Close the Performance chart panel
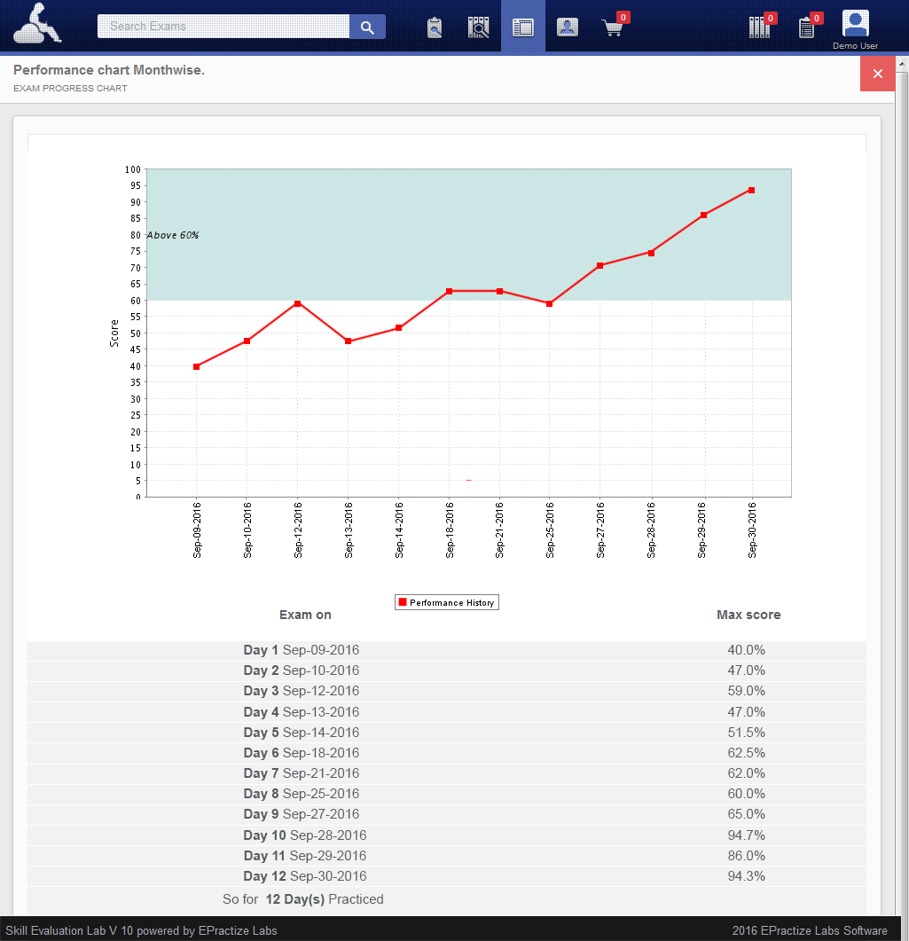The width and height of the screenshot is (909, 941). tap(877, 74)
